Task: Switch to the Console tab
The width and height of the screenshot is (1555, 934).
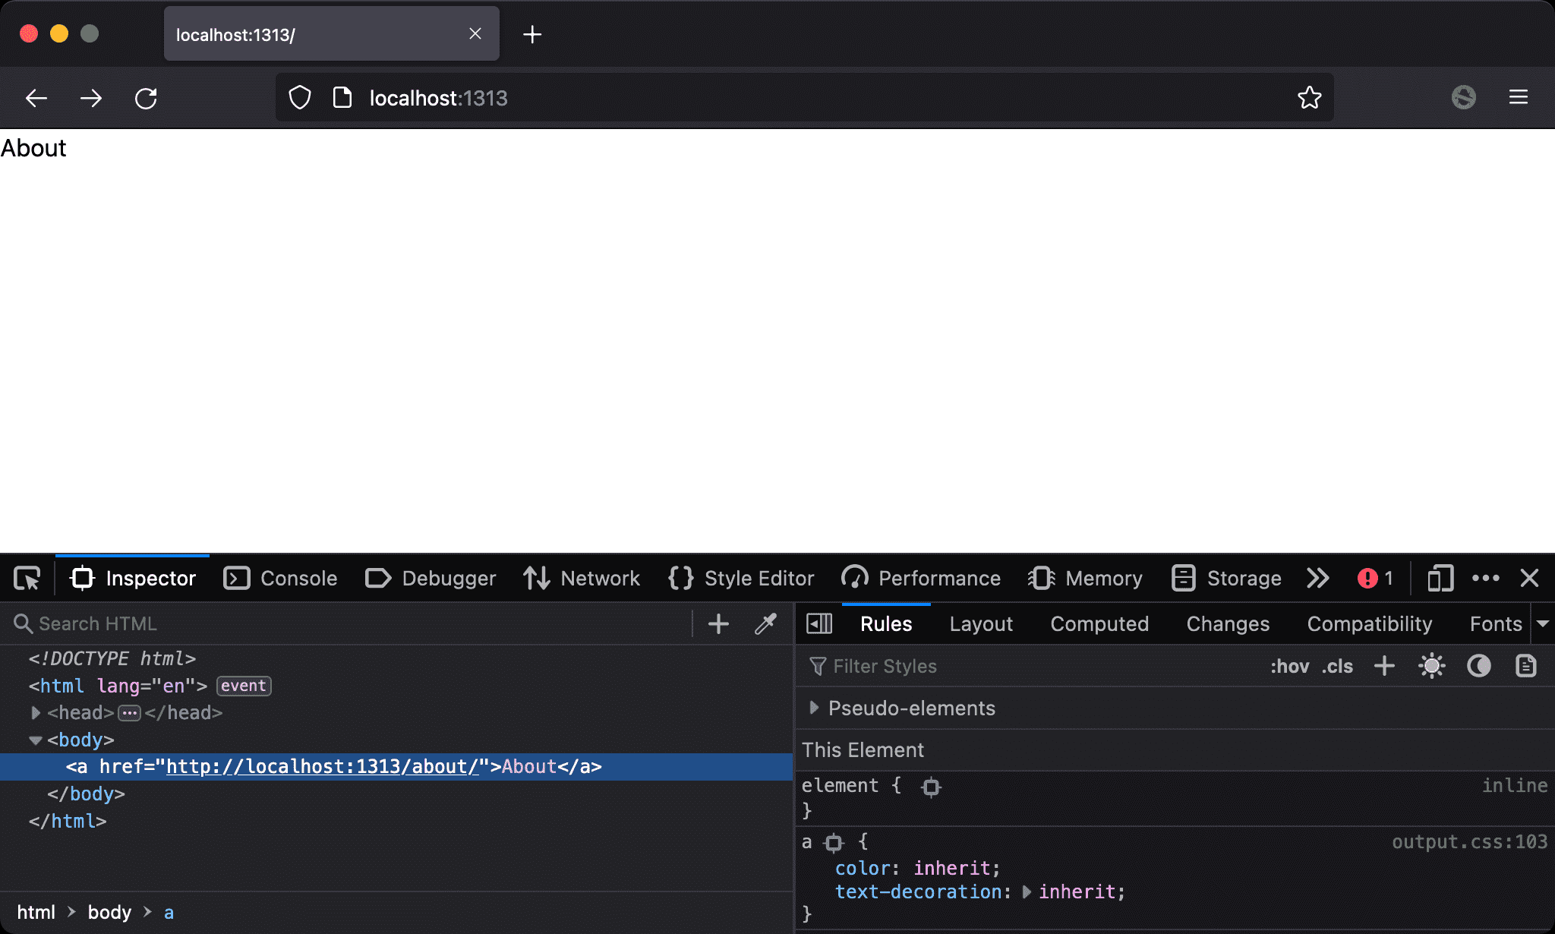Action: (281, 579)
